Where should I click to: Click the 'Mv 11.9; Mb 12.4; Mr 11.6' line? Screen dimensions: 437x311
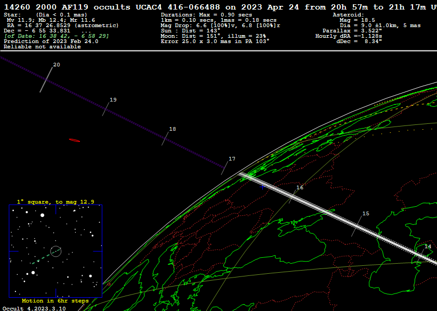tap(51, 20)
